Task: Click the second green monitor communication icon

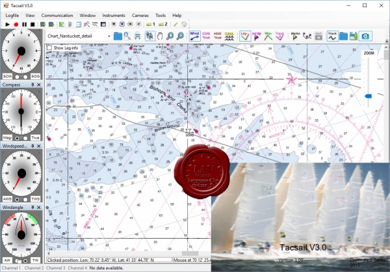Action: coord(51,25)
